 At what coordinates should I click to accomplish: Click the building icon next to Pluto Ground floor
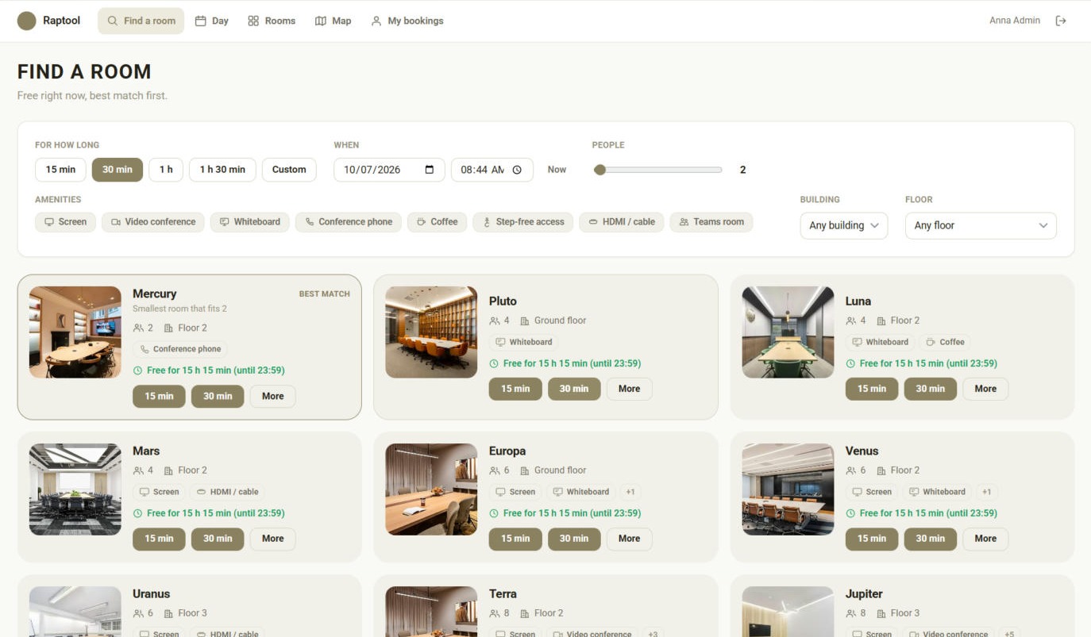point(525,320)
